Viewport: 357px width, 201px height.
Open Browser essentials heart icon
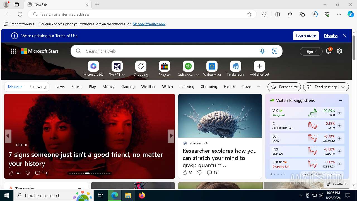click(x=327, y=14)
